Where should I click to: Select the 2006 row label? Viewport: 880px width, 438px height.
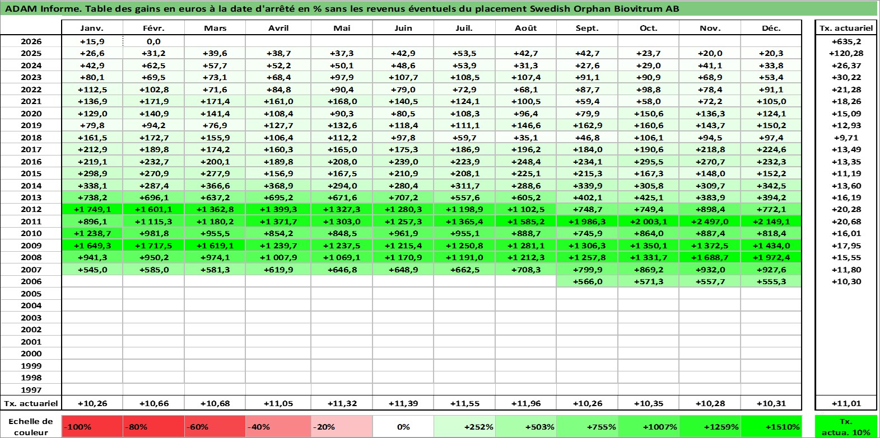[x=31, y=281]
